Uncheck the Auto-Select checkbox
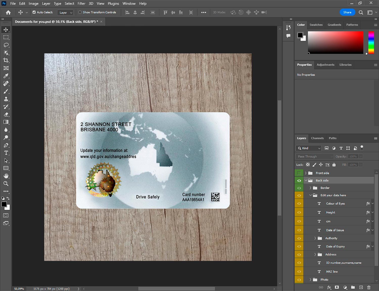Screen dimensions: 379x291 click(x=34, y=12)
